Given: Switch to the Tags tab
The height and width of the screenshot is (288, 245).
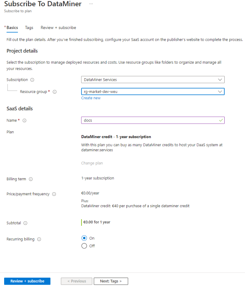Looking at the screenshot, I should [29, 28].
